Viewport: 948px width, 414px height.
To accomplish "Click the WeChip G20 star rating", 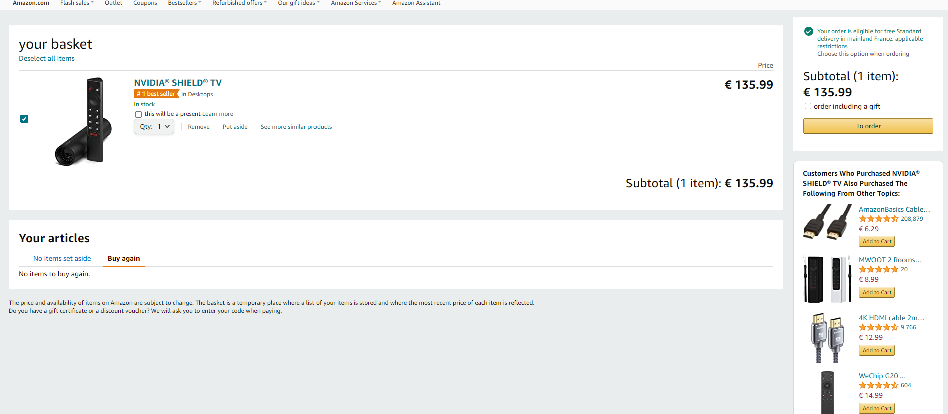I will (x=879, y=385).
